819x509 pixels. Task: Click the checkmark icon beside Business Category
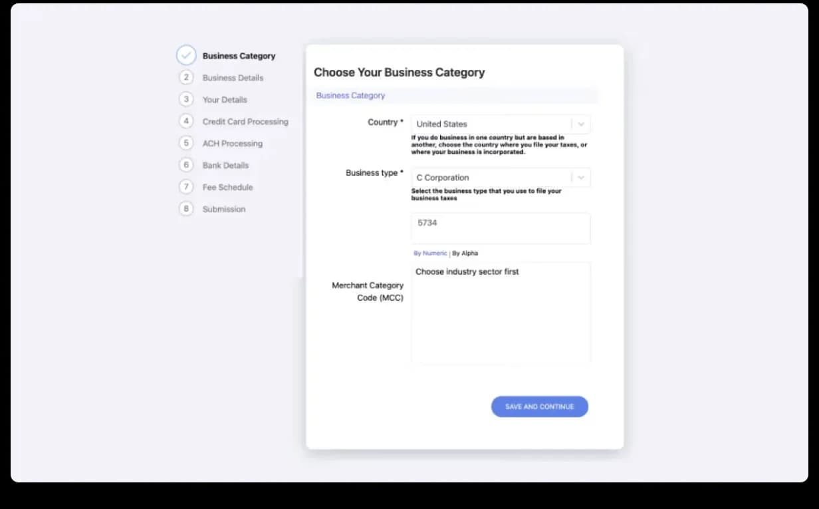coord(186,55)
